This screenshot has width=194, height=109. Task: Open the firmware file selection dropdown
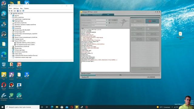[145, 25]
